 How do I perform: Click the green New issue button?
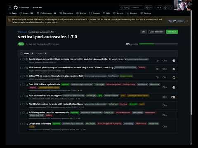172,32
